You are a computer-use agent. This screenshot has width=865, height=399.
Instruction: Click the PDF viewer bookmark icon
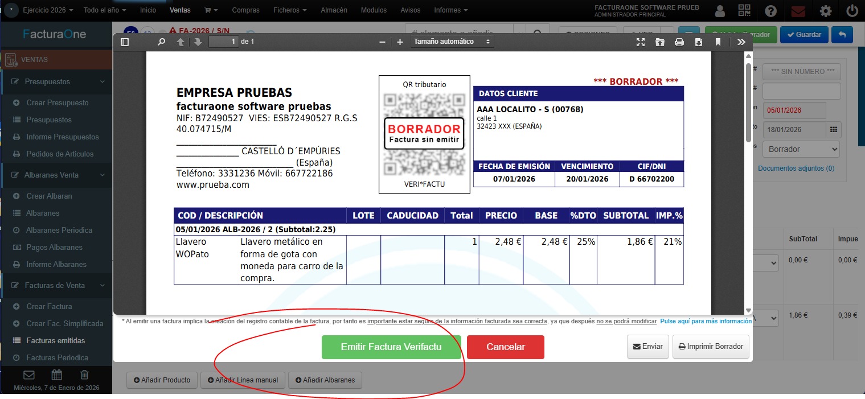tap(718, 42)
